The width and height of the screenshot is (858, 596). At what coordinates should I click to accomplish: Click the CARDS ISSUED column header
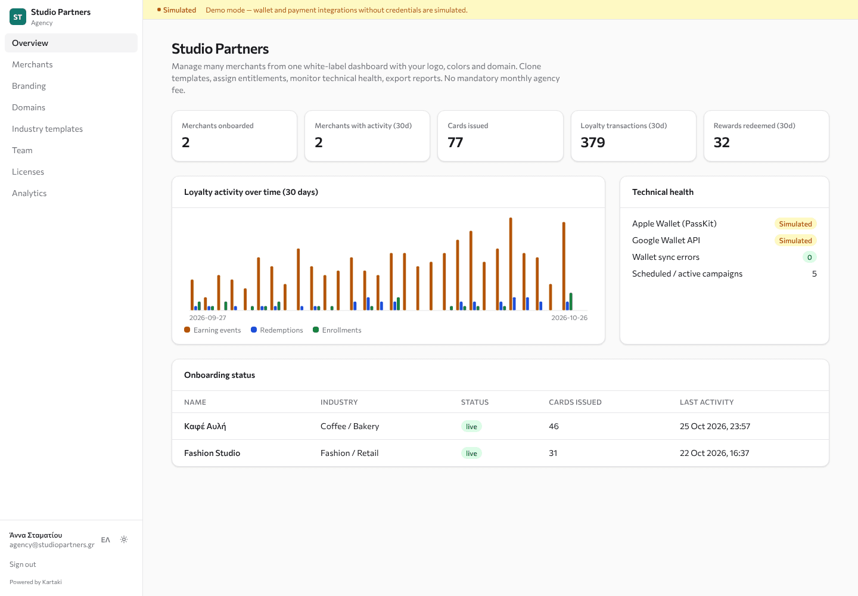click(575, 402)
